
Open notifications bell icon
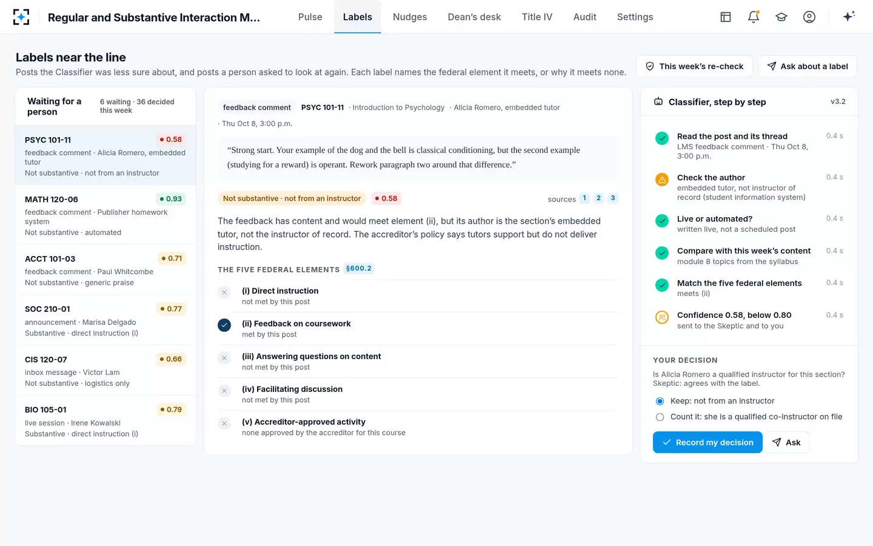coord(754,17)
